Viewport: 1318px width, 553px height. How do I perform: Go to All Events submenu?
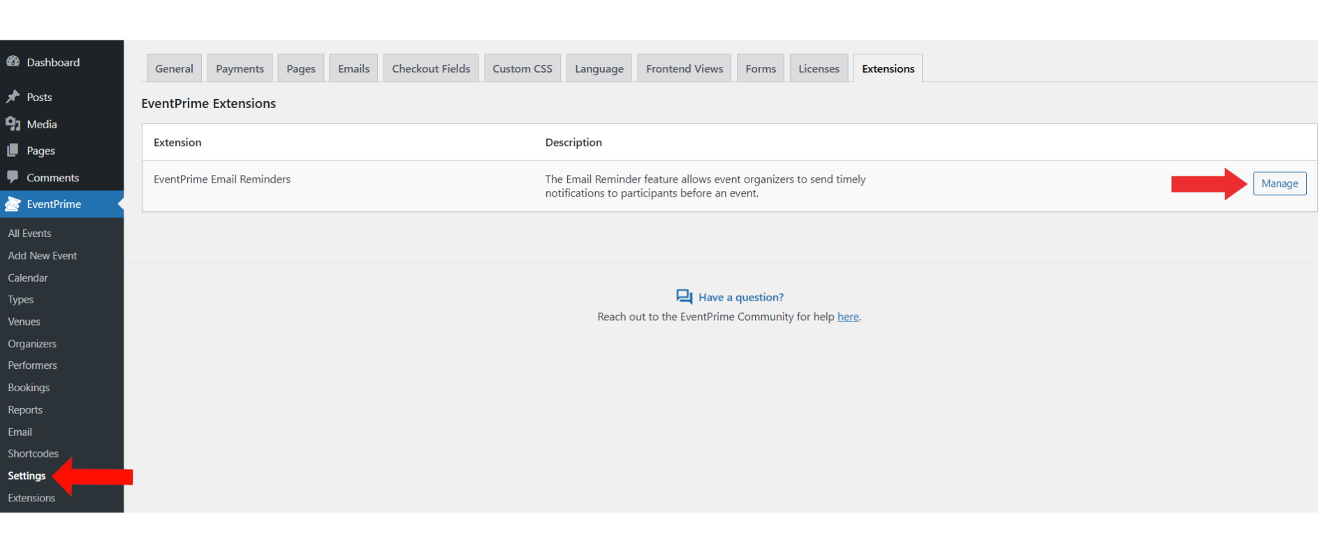tap(29, 234)
